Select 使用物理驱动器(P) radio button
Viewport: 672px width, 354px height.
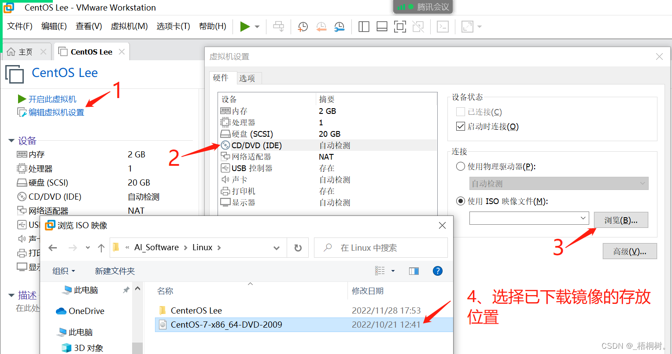click(x=461, y=166)
